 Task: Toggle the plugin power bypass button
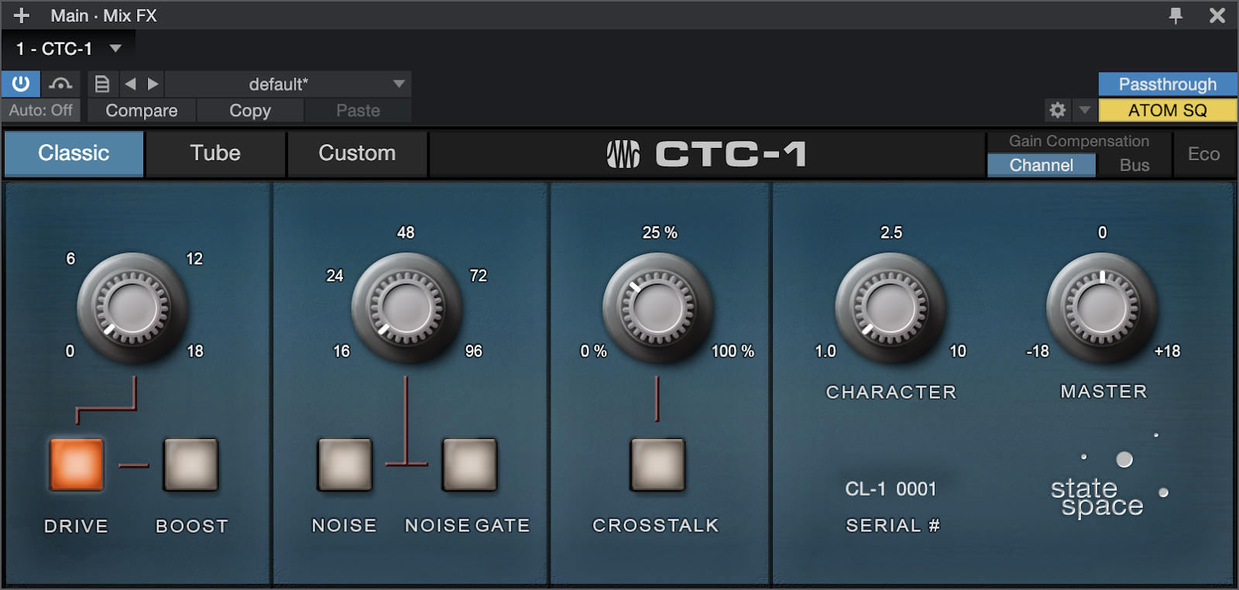point(21,84)
